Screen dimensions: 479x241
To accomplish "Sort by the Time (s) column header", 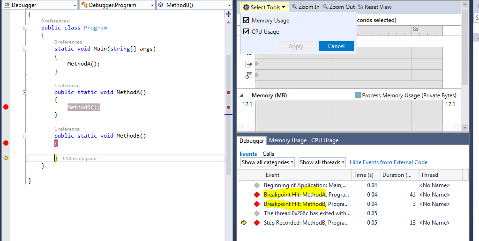I will 366,175.
